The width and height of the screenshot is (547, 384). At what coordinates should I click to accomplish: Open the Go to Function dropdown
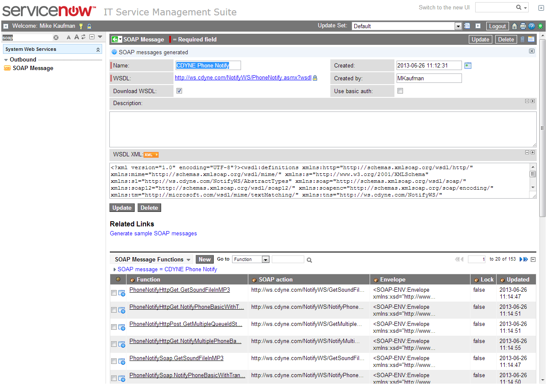251,259
